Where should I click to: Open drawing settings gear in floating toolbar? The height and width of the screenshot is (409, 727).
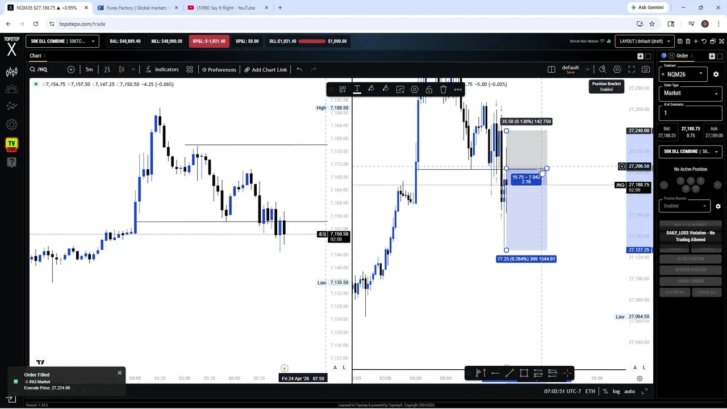pyautogui.click(x=415, y=89)
